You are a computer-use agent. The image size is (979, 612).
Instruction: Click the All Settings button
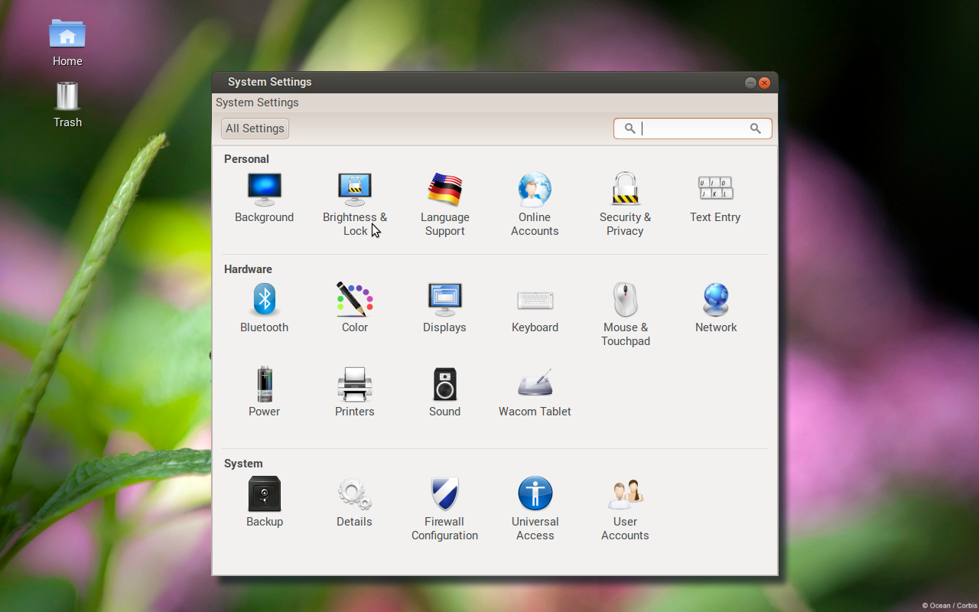click(255, 129)
